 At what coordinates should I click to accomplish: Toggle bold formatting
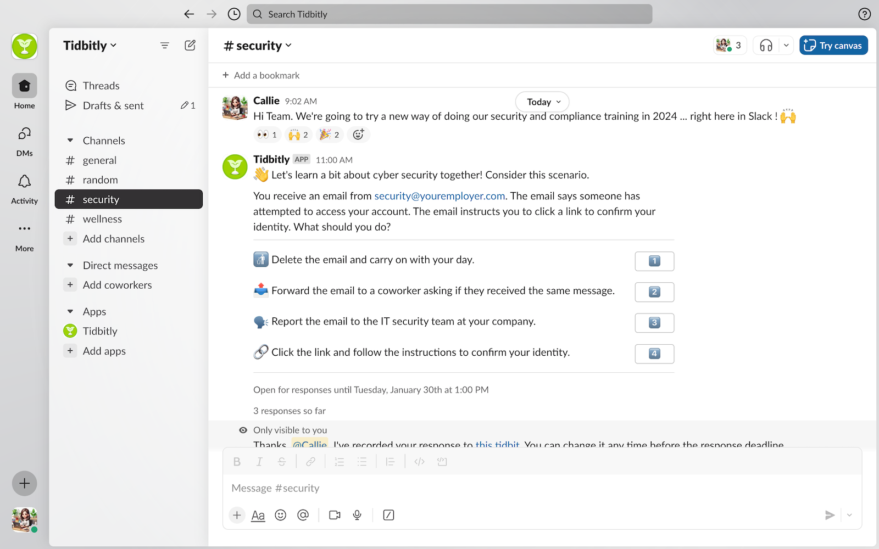point(237,462)
